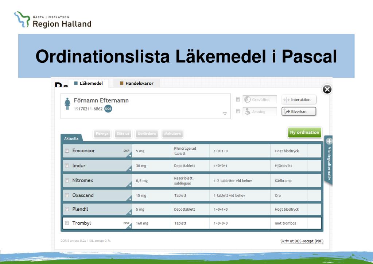This screenshot has width=373, height=264.
Task: Open the Visningsalternativ side panel
Action: (329, 161)
